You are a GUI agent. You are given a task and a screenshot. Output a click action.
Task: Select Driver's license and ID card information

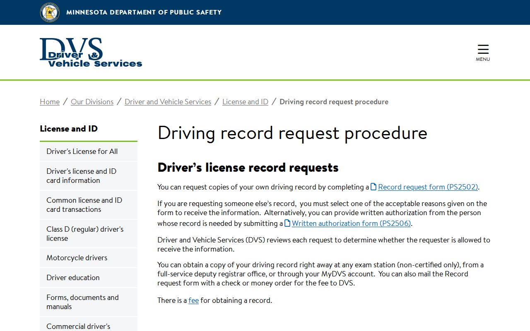89,176
